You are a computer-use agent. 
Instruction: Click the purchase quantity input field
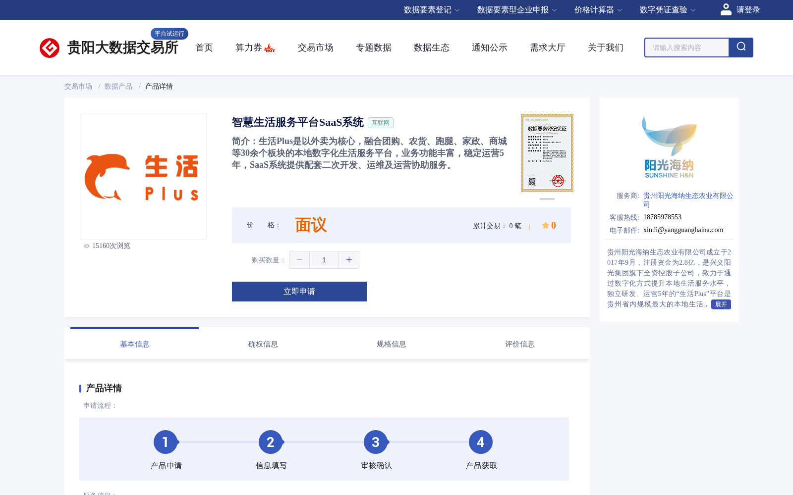click(324, 260)
